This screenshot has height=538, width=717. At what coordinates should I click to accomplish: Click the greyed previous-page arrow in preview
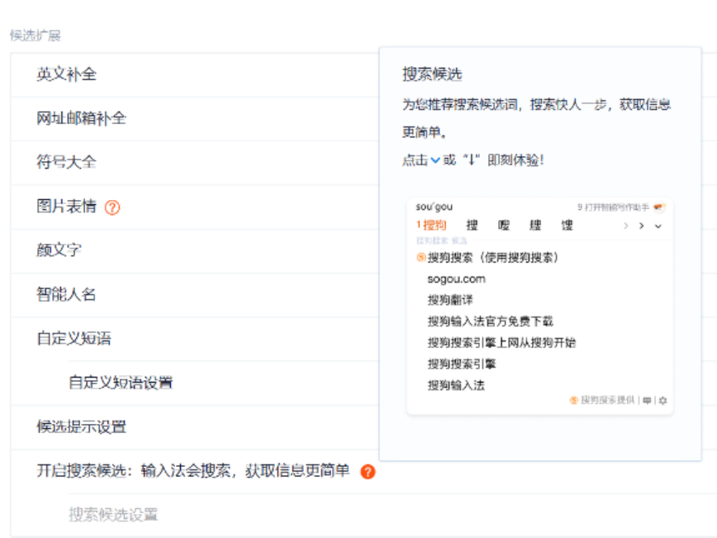626,226
